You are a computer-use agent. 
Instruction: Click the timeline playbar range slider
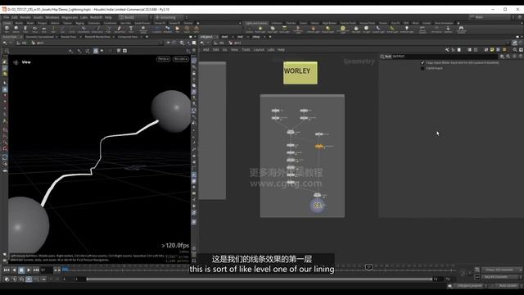260,279
